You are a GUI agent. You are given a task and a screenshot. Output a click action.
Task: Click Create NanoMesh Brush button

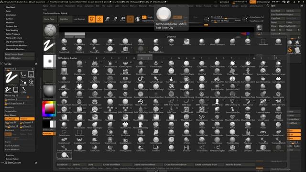178,164
